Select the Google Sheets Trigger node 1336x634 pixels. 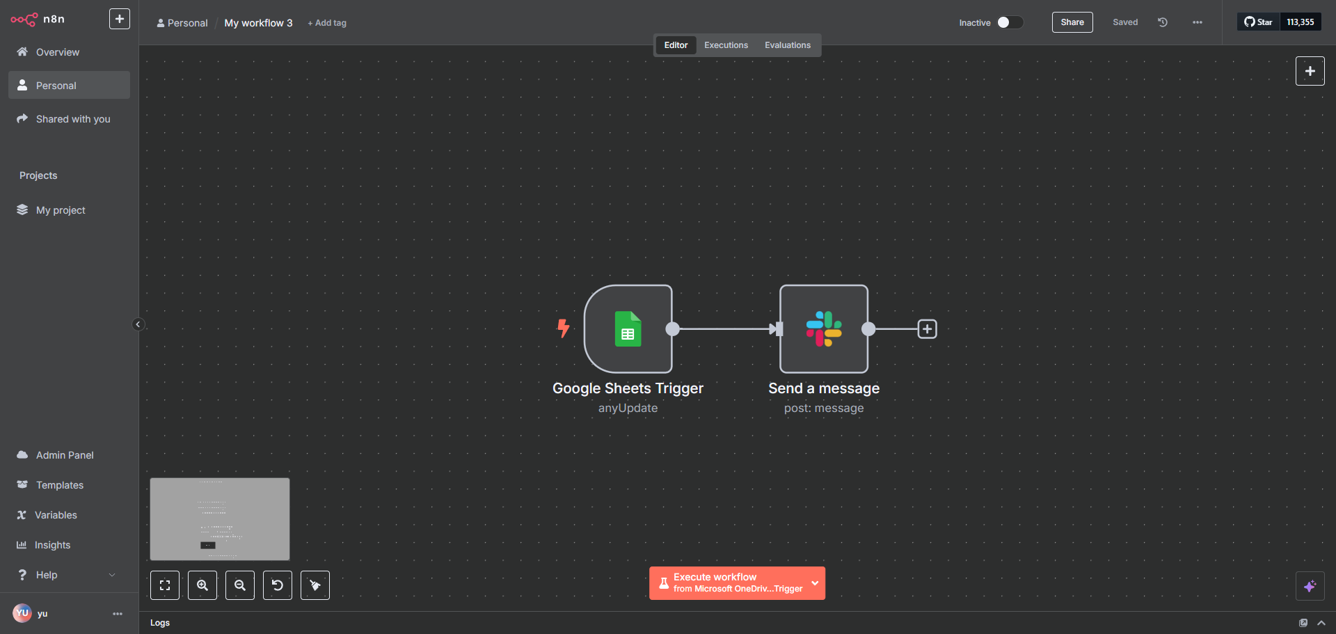coord(628,329)
